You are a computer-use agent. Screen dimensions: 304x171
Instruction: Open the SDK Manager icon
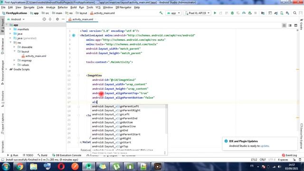pyautogui.click(x=287, y=13)
